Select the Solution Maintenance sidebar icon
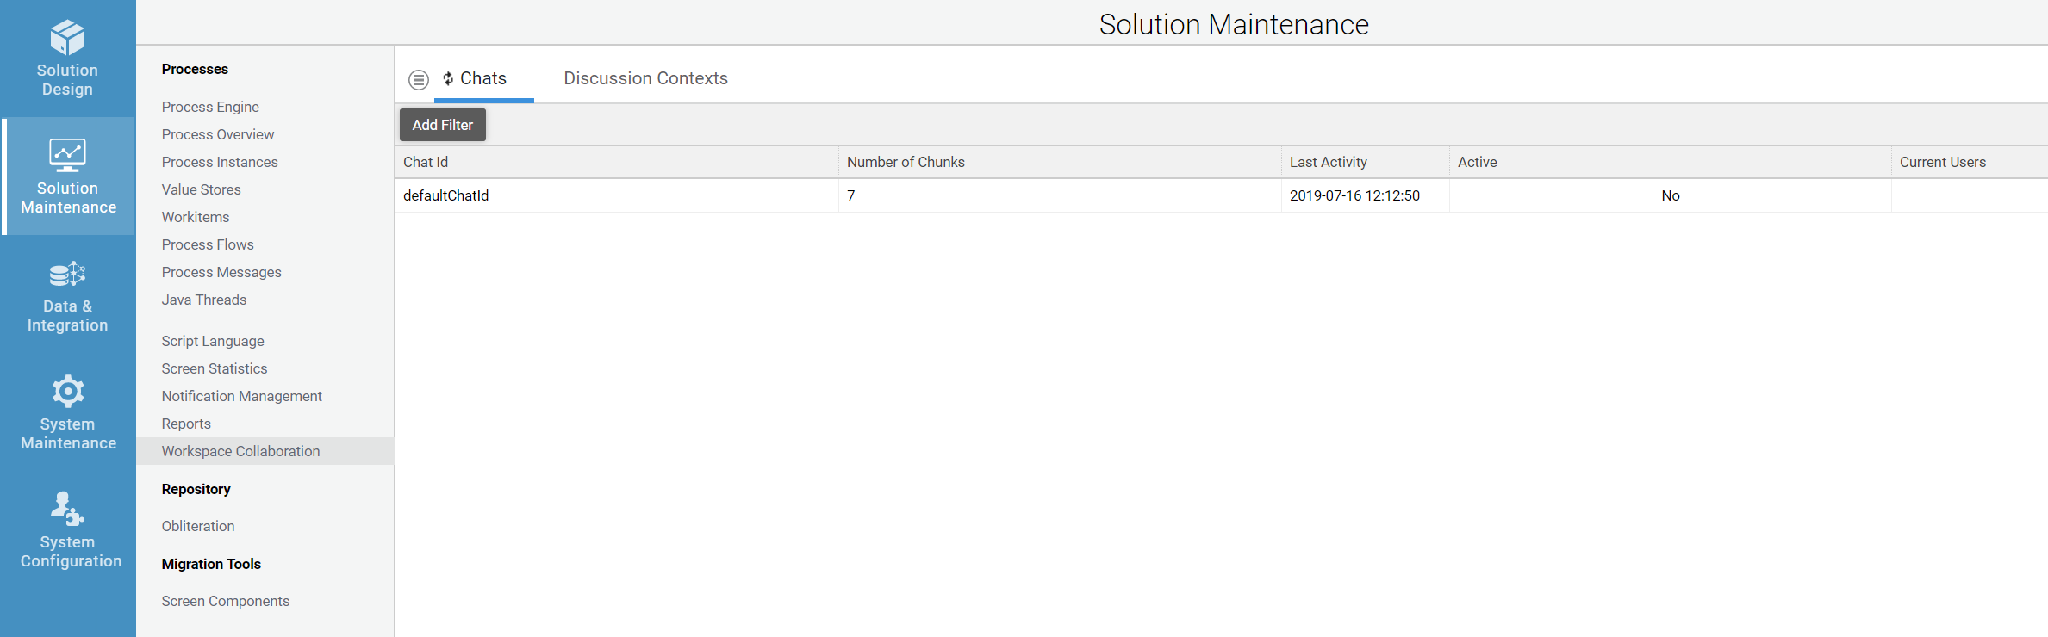Image resolution: width=2048 pixels, height=637 pixels. (67, 156)
